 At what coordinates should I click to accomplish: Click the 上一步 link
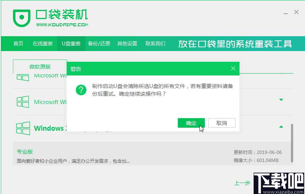[x=242, y=183]
